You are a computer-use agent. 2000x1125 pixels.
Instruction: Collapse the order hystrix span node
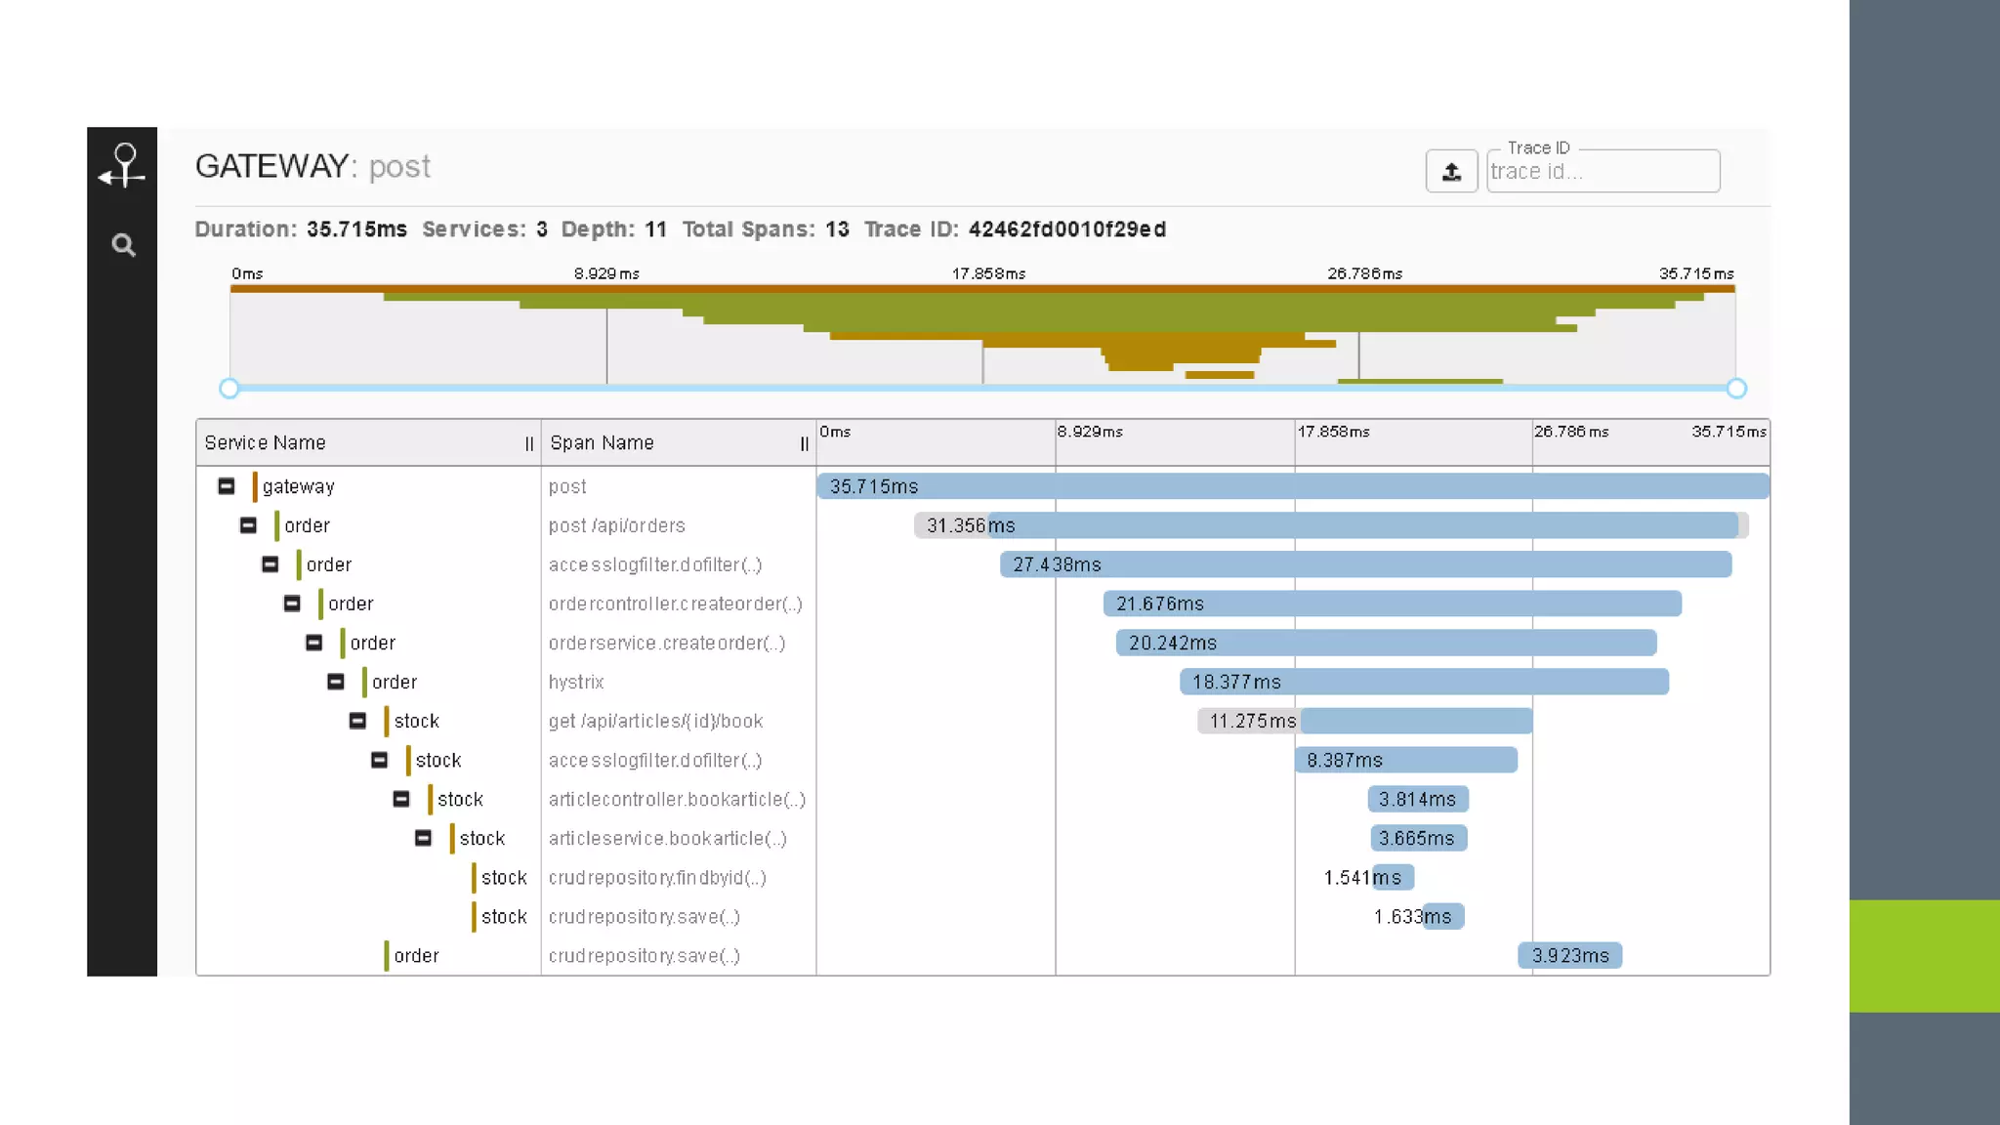[336, 682]
